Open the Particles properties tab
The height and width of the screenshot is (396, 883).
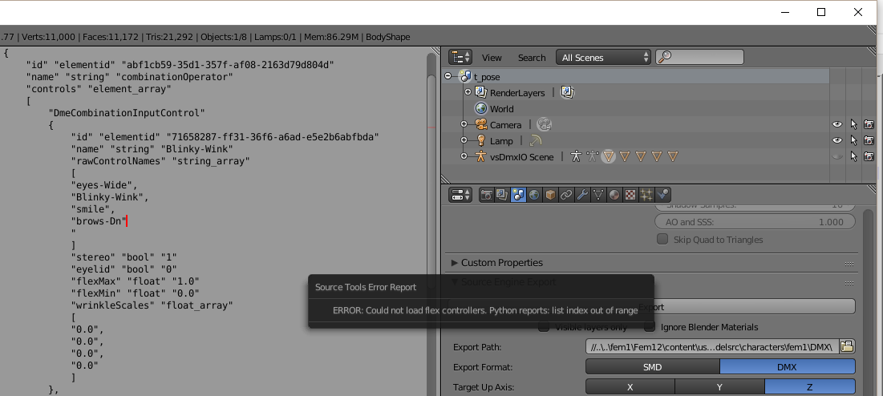point(646,195)
